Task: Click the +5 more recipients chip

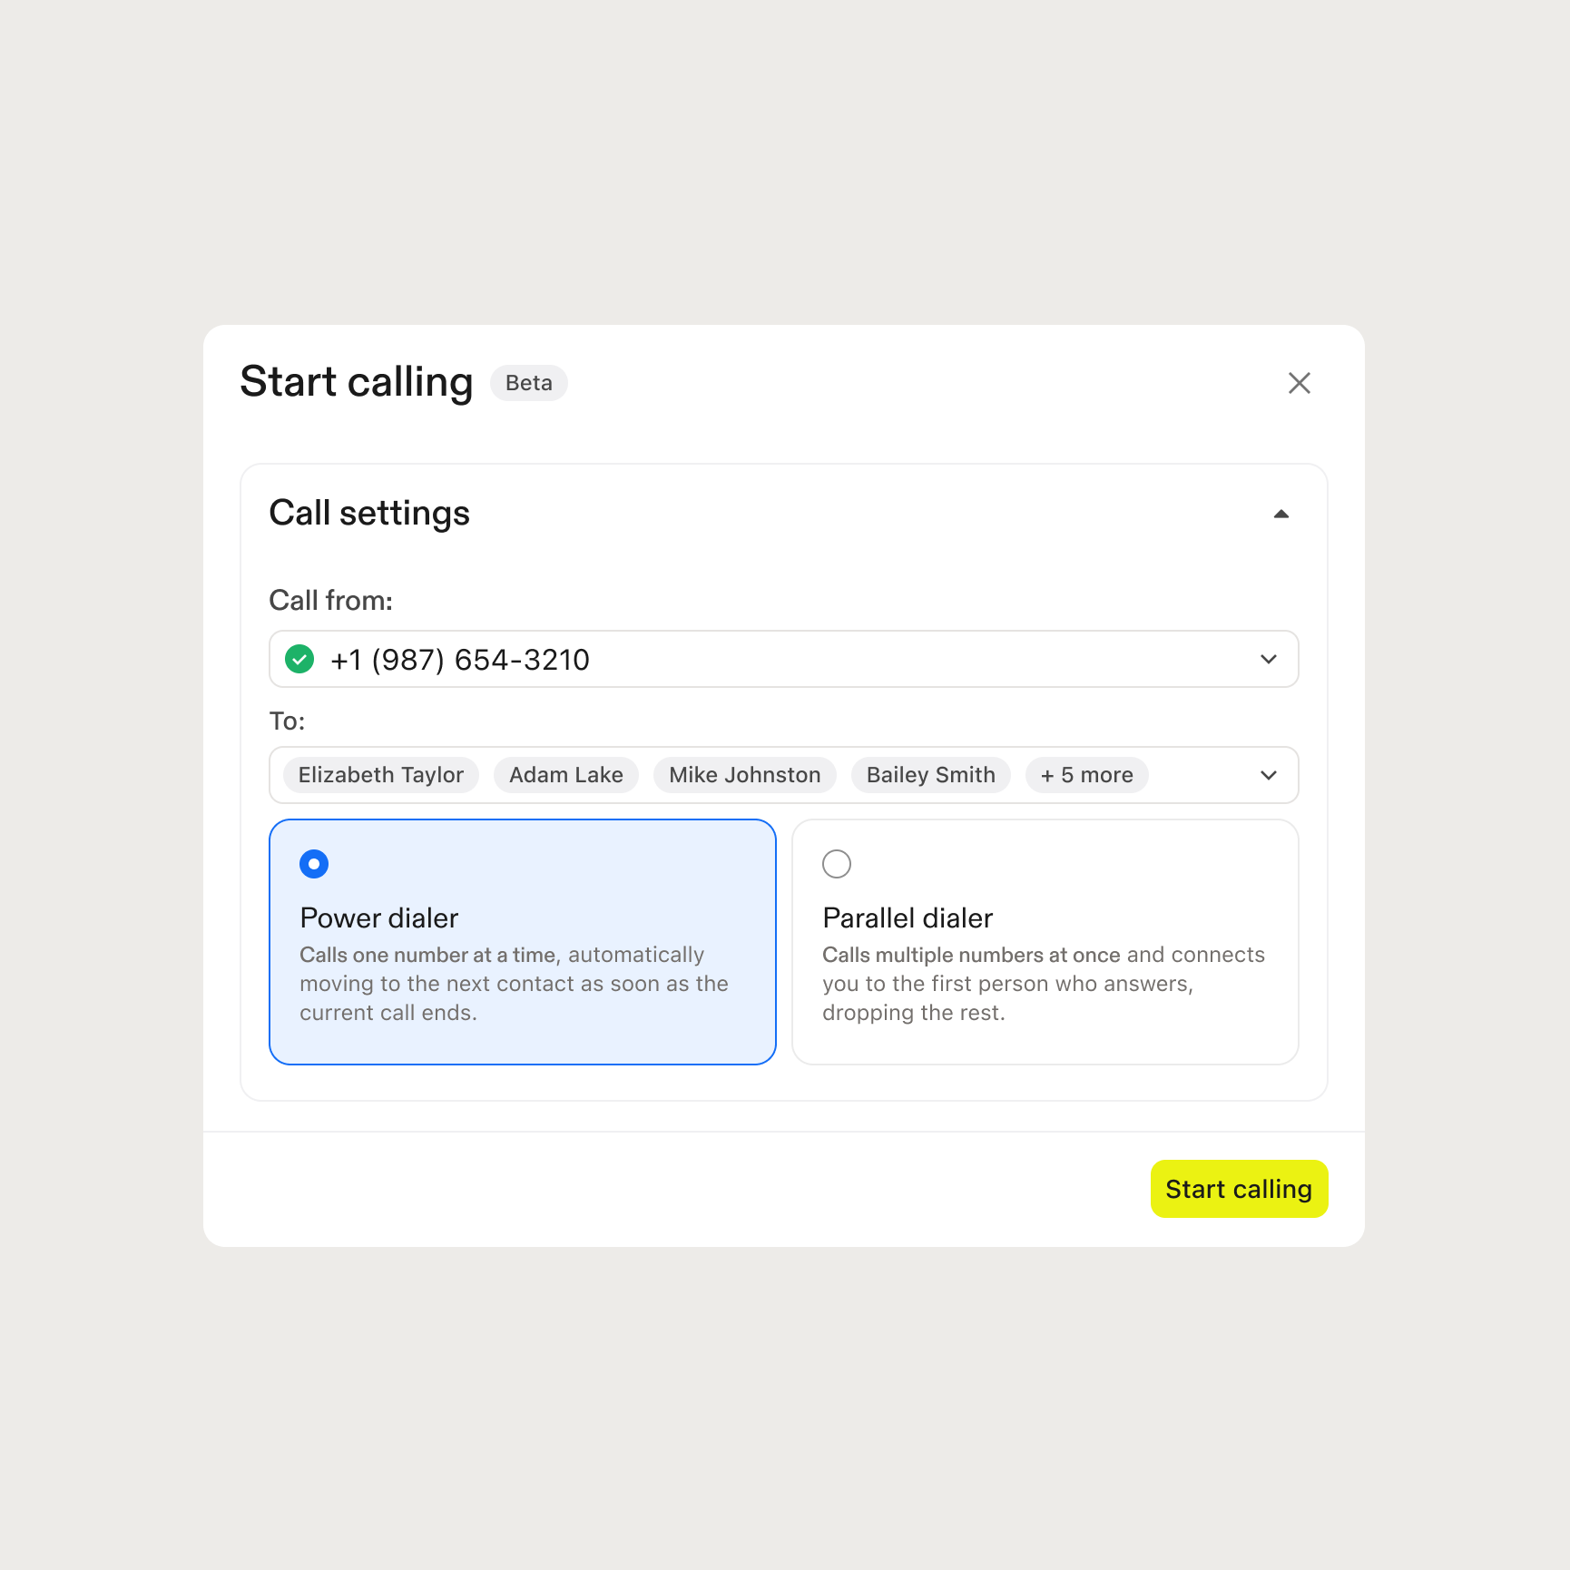Action: pyautogui.click(x=1085, y=775)
